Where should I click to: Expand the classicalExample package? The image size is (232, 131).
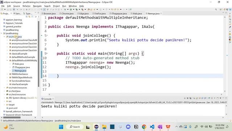(7, 53)
